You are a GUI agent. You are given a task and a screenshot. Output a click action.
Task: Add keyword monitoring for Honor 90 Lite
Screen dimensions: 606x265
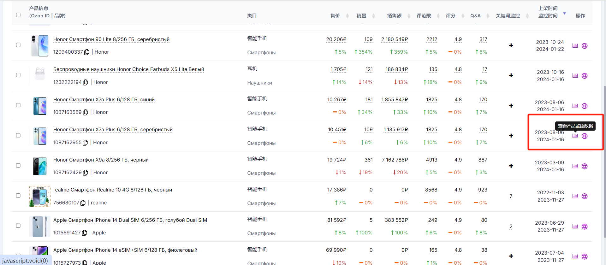click(511, 45)
